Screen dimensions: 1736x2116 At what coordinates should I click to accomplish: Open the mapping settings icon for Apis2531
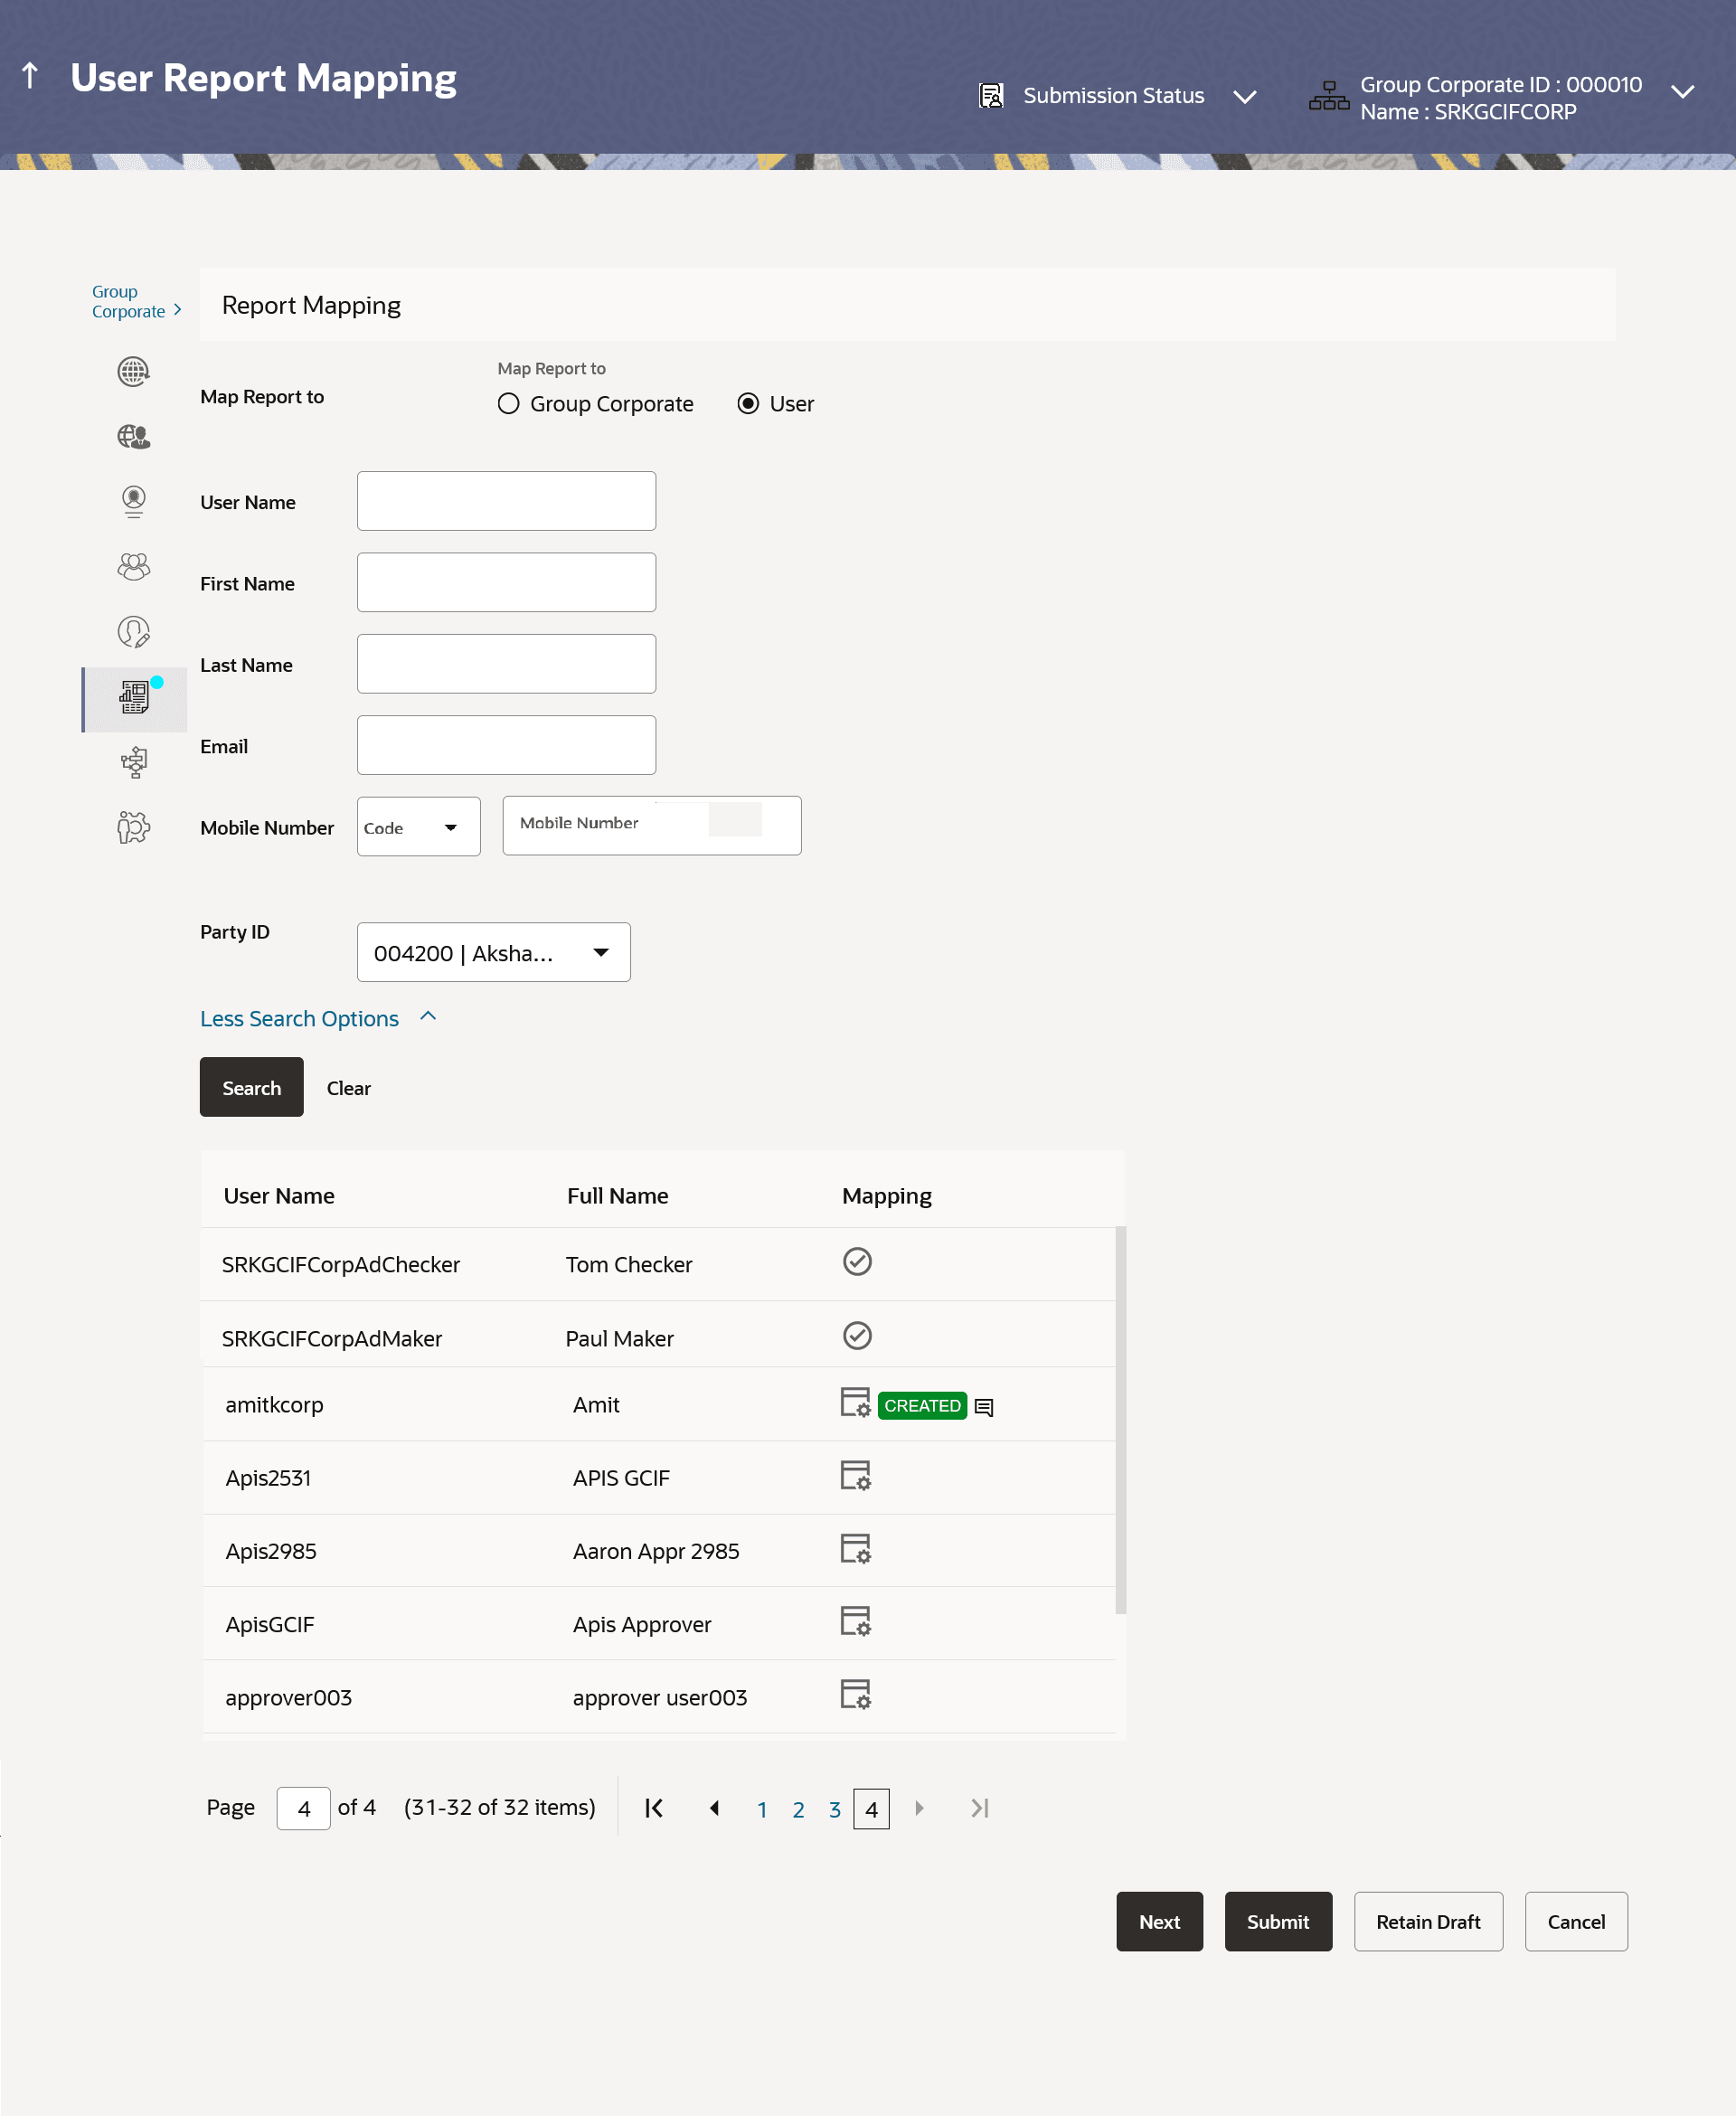(x=855, y=1476)
